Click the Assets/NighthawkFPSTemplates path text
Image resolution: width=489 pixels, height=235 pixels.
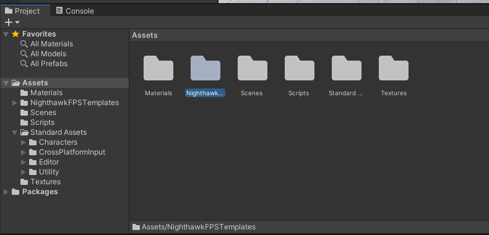(199, 227)
